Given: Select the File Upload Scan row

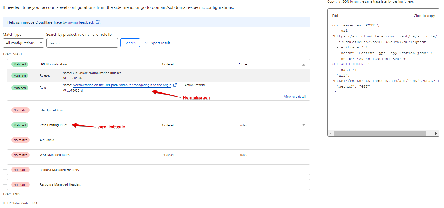Looking at the screenshot, I should (158, 110).
